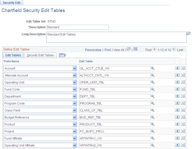Viewport: 192px width, 149px height.
Task: Add a row after Alternate Account
Action: [x=177, y=75]
